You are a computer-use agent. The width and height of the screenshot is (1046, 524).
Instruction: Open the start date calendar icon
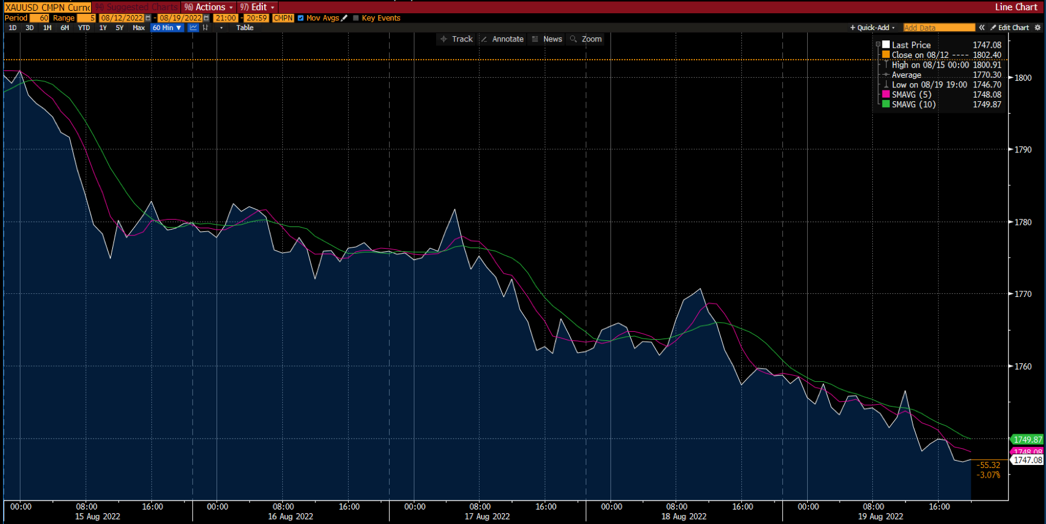point(148,18)
